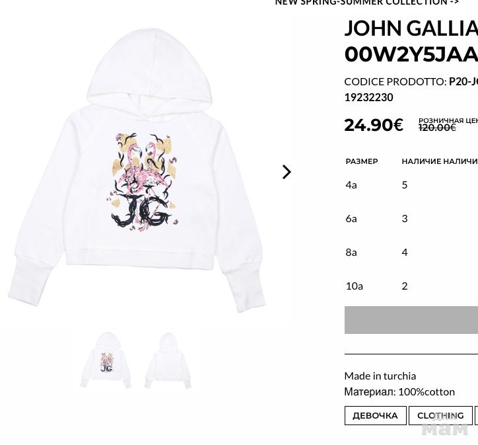Select size 4a row
This screenshot has width=478, height=445.
coord(411,184)
